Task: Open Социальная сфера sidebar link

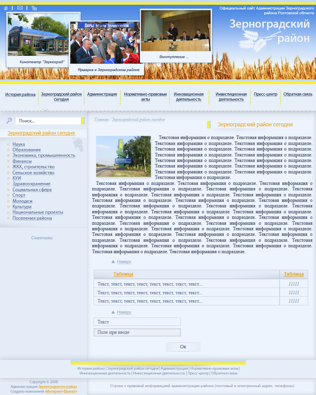Action: pyautogui.click(x=32, y=190)
